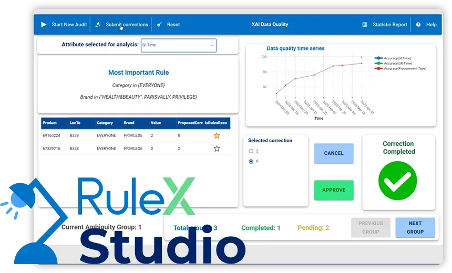Toggle Accuracy(GI Time) legend swatch
The width and height of the screenshot is (452, 273).
[378, 58]
